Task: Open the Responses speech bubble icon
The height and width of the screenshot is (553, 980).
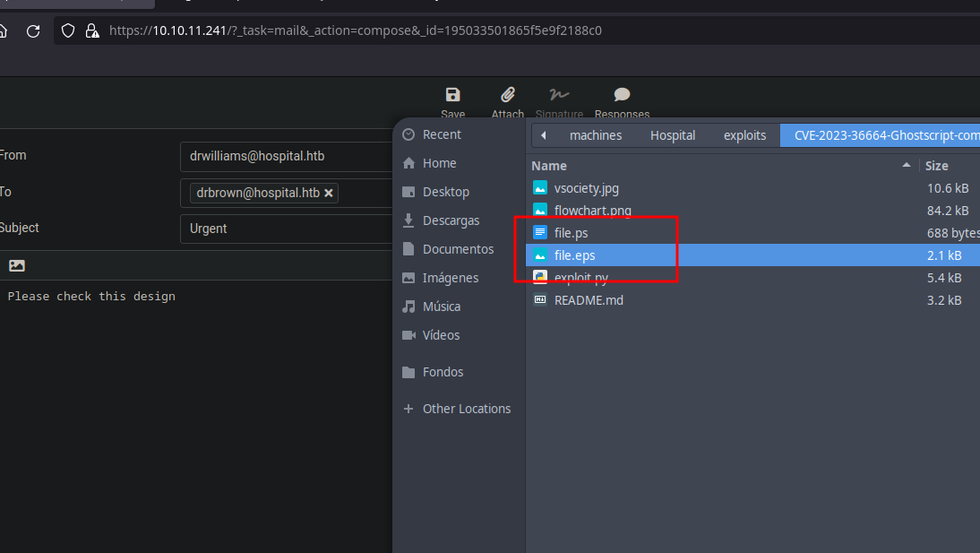Action: [x=622, y=96]
